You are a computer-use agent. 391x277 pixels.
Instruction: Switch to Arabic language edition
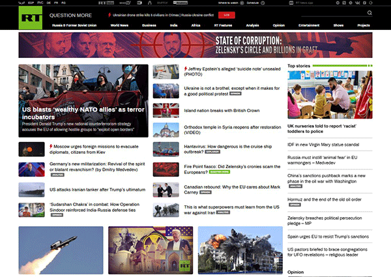click(x=22, y=3)
